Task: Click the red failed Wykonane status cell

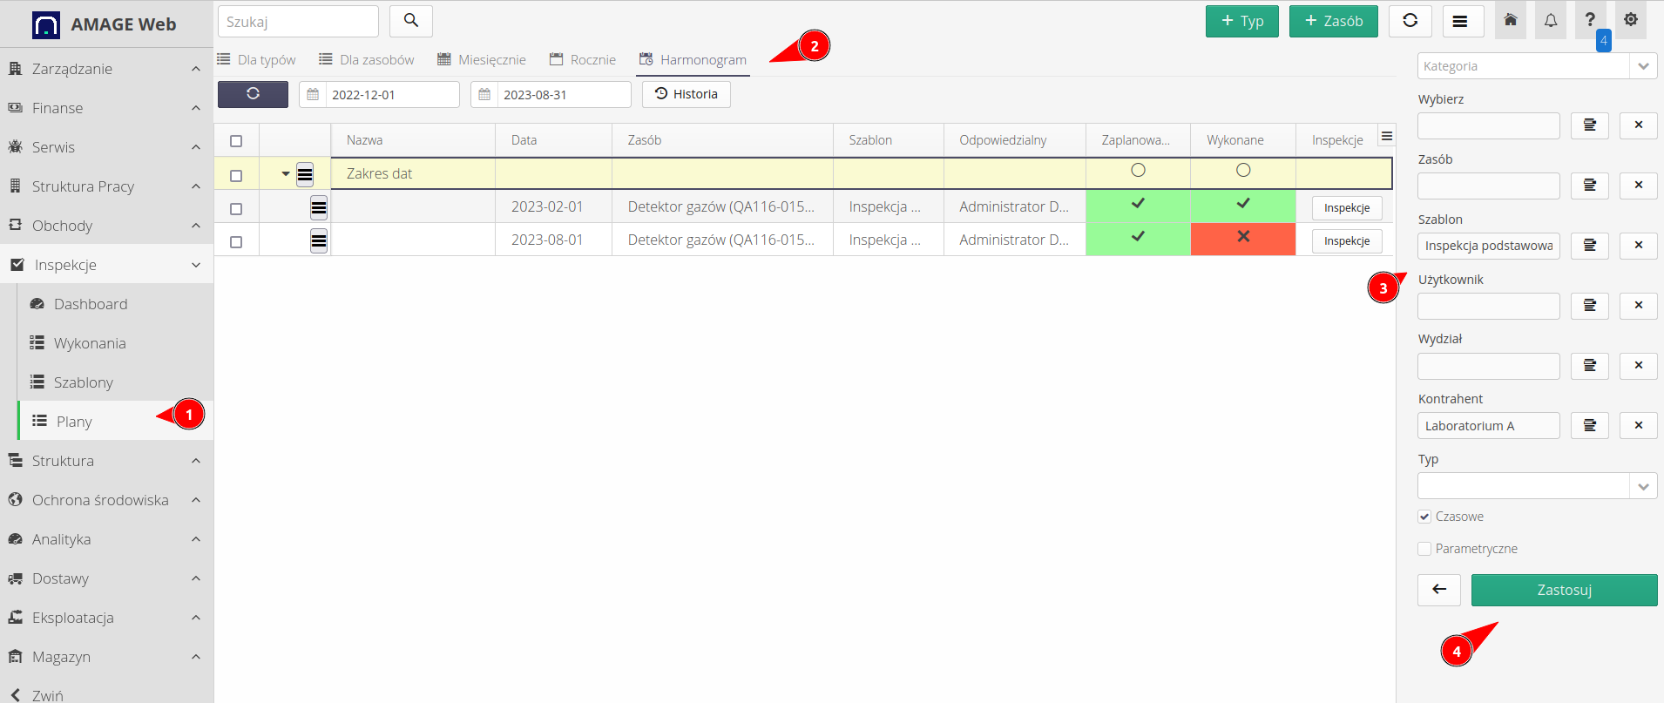Action: 1242,239
